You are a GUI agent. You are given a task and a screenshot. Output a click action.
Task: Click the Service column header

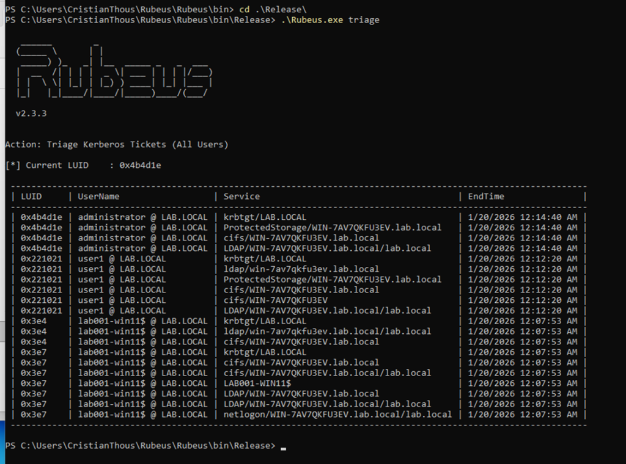tap(241, 197)
